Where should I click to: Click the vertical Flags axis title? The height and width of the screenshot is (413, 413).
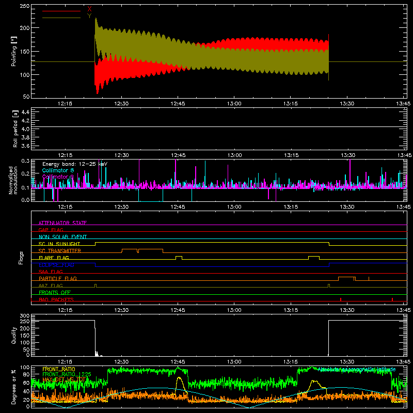(21, 258)
